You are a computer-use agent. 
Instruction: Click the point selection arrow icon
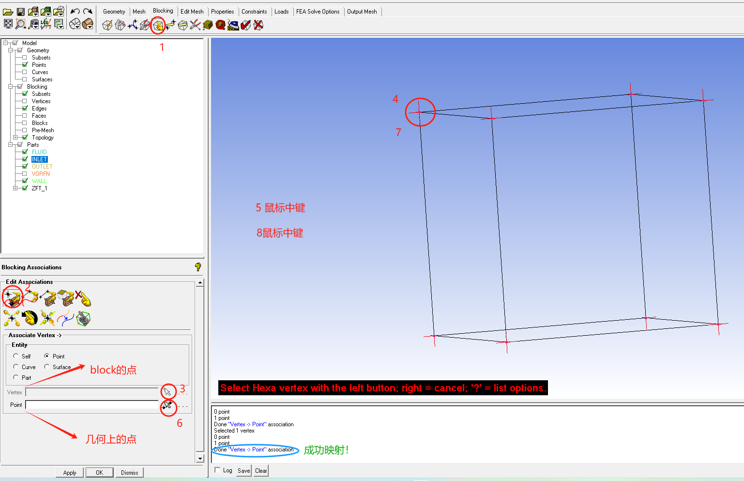point(167,405)
